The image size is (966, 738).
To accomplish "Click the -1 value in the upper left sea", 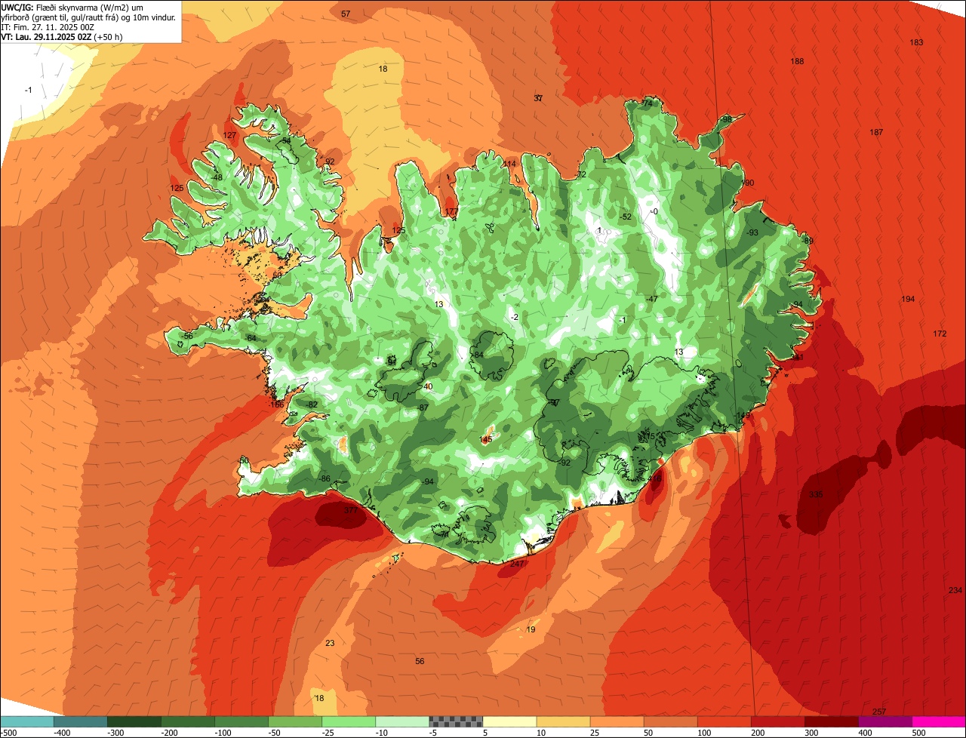I will (28, 91).
